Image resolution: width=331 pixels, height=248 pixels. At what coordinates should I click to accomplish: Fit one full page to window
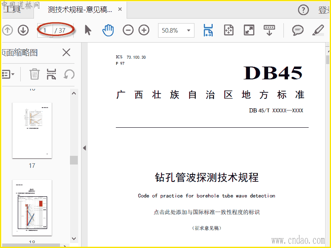click(229, 30)
